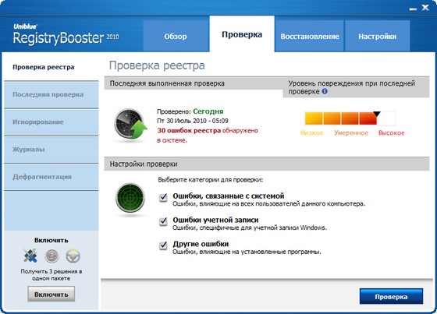Click the Умеренное damage label
Image resolution: width=437 pixels, height=314 pixels.
[x=351, y=133]
